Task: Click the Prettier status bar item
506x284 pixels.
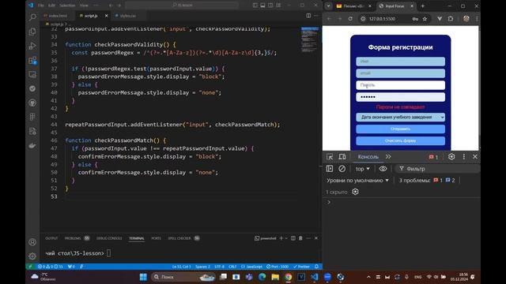Action: [301, 267]
